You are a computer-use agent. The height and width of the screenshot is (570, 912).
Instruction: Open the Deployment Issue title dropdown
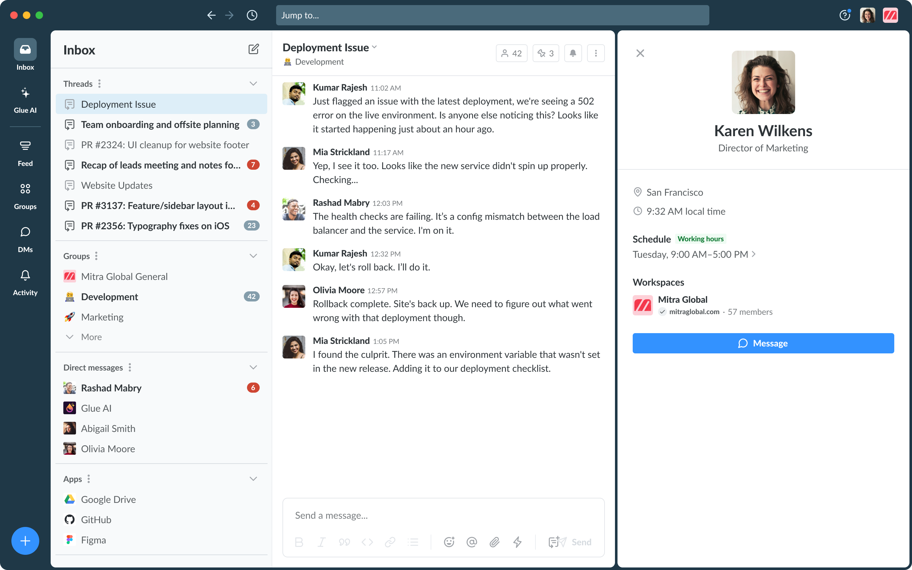(374, 47)
